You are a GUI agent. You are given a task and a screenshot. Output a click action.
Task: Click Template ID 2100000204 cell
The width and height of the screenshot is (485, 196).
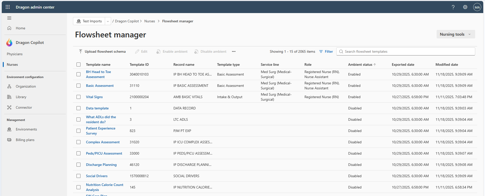(x=139, y=97)
